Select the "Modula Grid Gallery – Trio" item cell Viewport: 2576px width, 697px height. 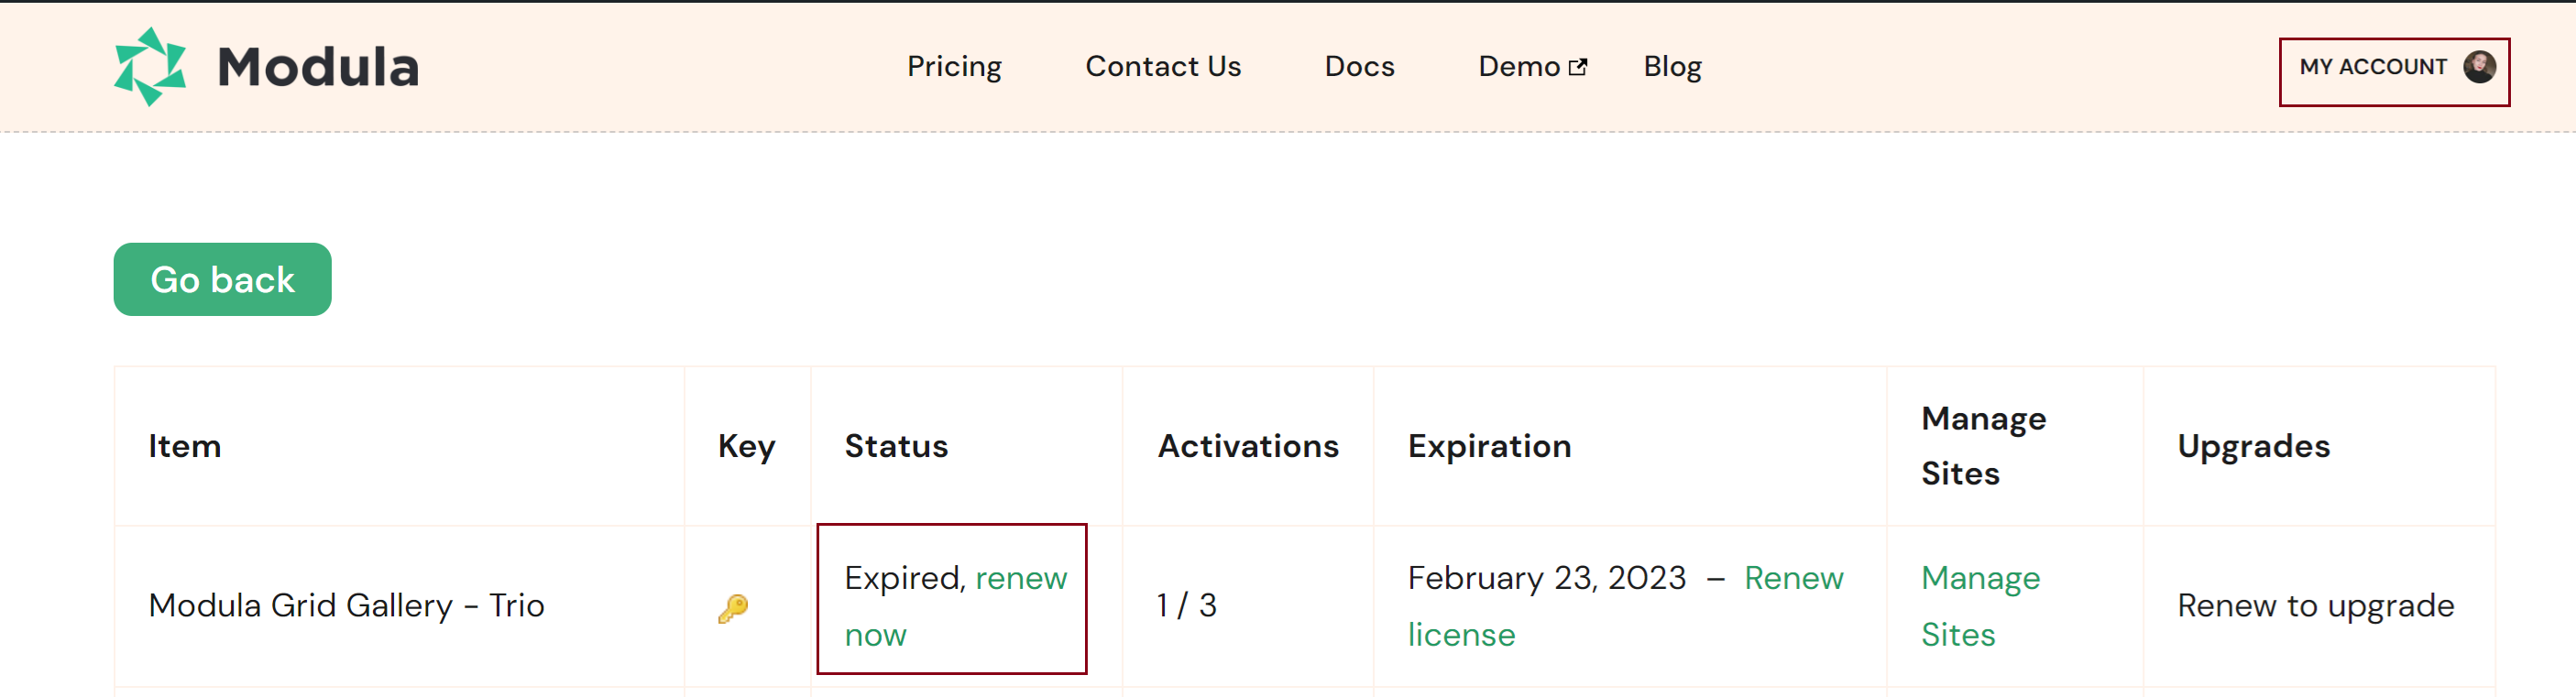point(346,605)
